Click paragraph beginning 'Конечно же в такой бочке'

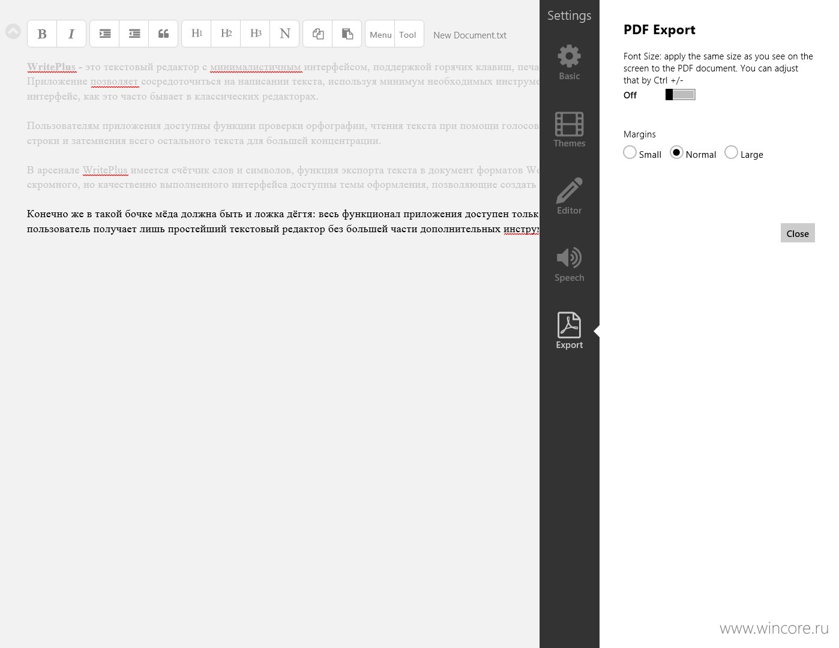[x=283, y=221]
